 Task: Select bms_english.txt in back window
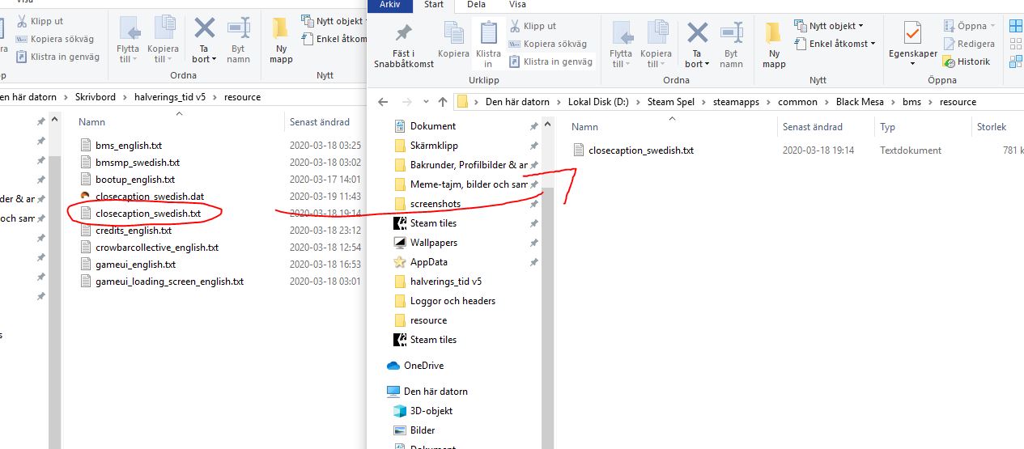click(x=129, y=146)
